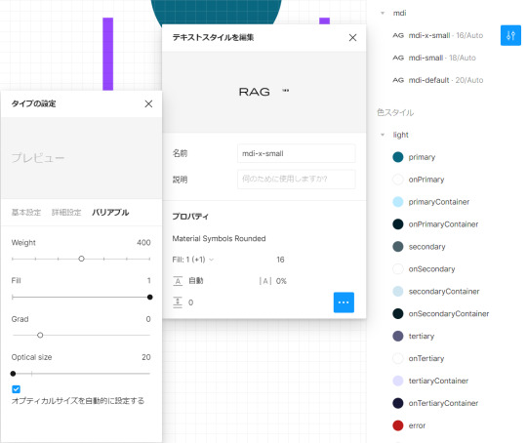Click the Weight slider handle
Screen dimensions: 527x443
(81, 259)
